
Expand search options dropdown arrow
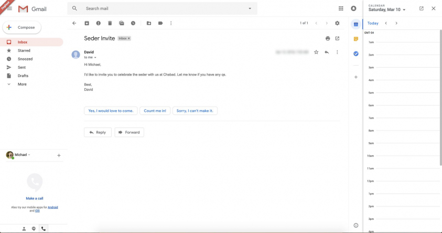(x=250, y=8)
